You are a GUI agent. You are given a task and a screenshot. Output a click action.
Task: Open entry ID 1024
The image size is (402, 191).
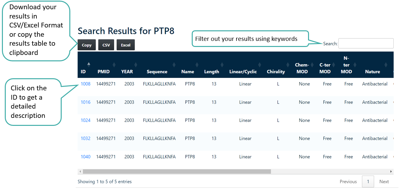pos(85,120)
